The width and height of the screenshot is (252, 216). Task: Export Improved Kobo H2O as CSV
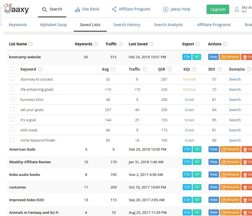pos(187,200)
